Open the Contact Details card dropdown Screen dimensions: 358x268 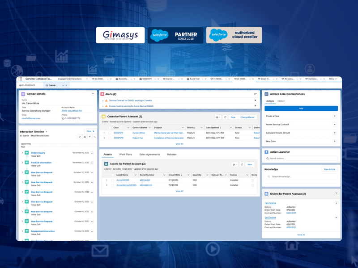pos(93,94)
